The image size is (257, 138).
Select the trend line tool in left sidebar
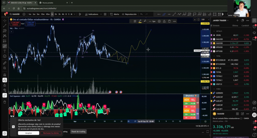pyautogui.click(x=5, y=26)
